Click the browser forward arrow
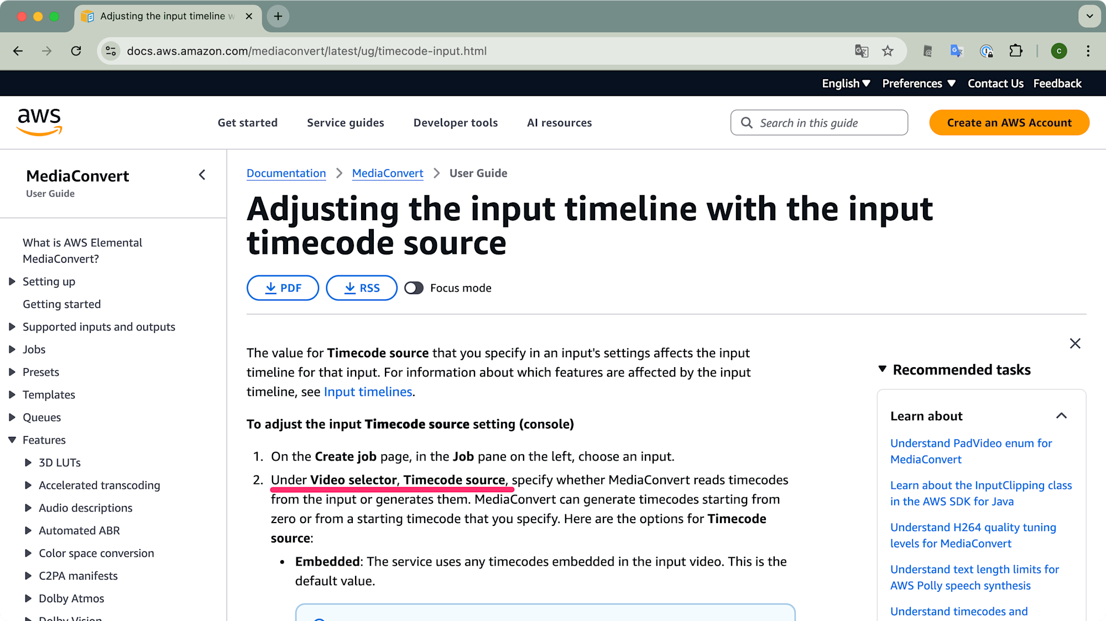1106x621 pixels. 47,51
